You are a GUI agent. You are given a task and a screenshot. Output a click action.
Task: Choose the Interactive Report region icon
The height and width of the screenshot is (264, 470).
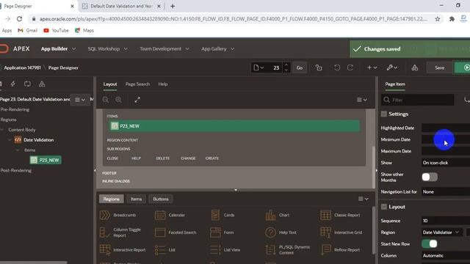(x=105, y=249)
